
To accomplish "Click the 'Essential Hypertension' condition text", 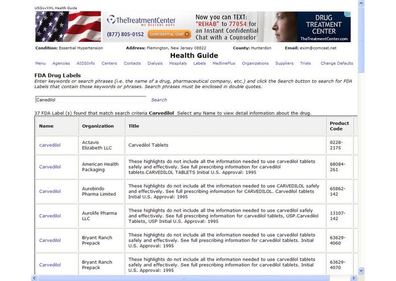I will [x=81, y=48].
